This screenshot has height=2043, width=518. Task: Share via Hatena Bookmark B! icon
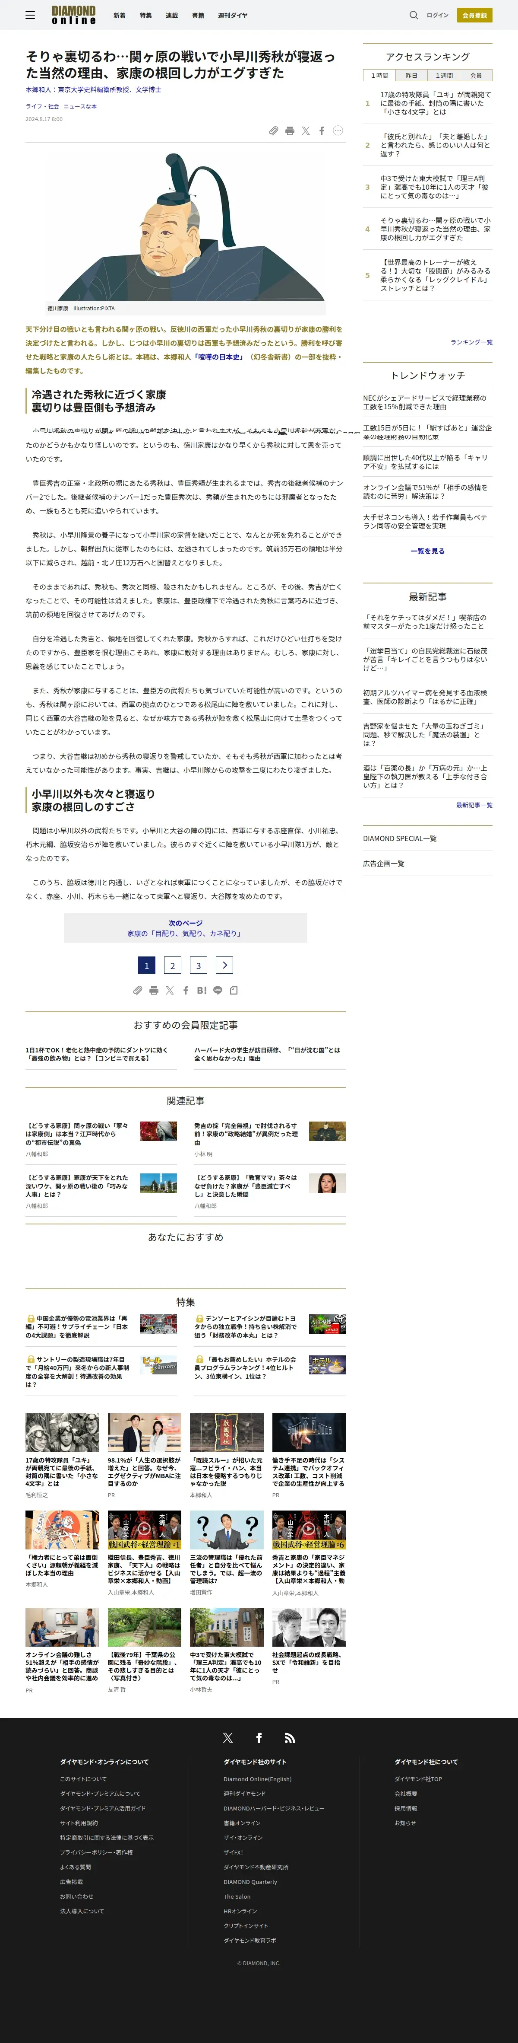[201, 990]
